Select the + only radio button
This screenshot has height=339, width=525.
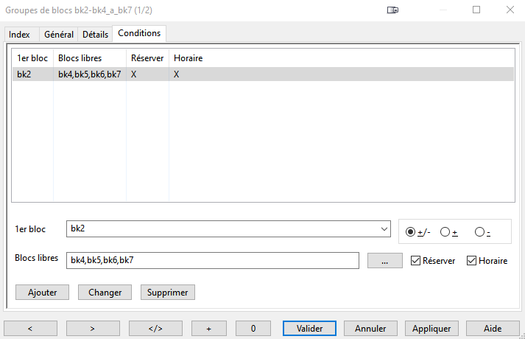pos(445,231)
